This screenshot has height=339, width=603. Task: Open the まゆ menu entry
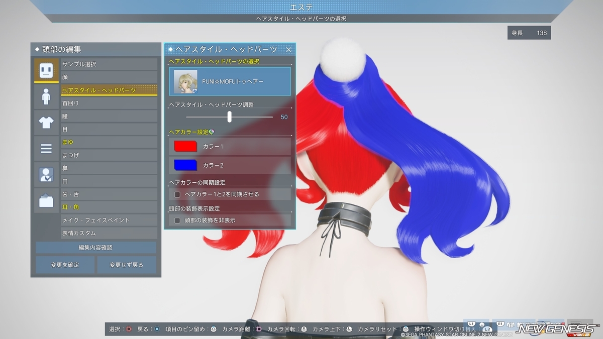pyautogui.click(x=109, y=142)
